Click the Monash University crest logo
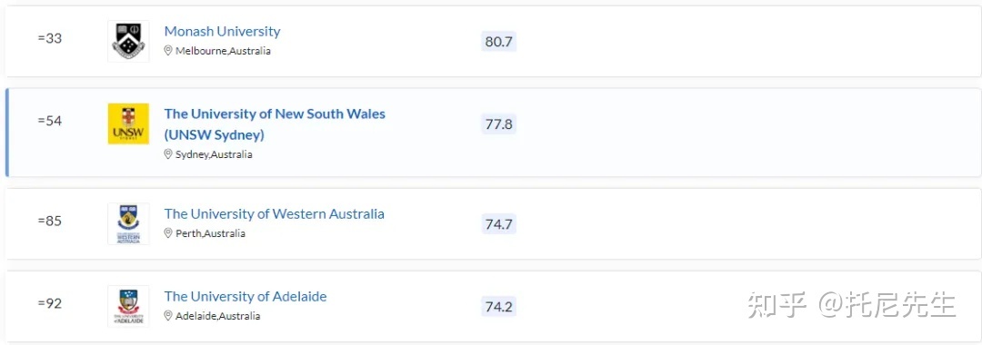Screen dimensions: 982x345 coord(128,41)
